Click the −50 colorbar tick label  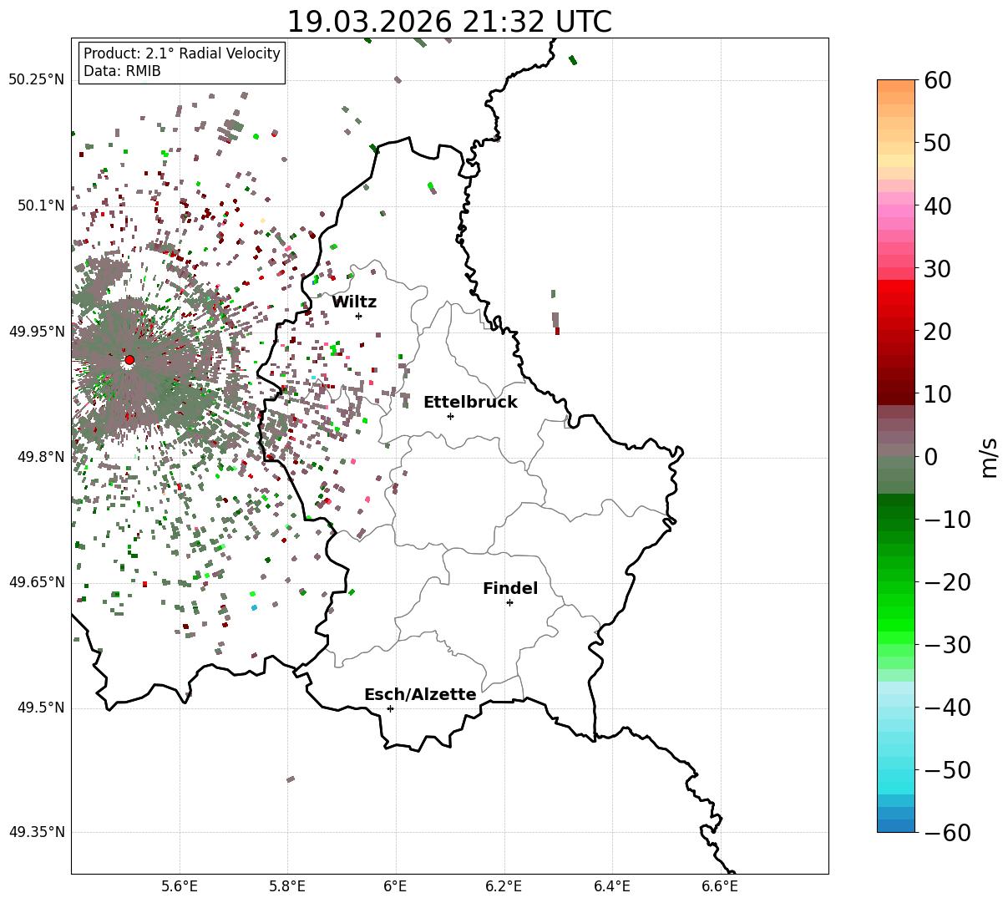(x=947, y=770)
